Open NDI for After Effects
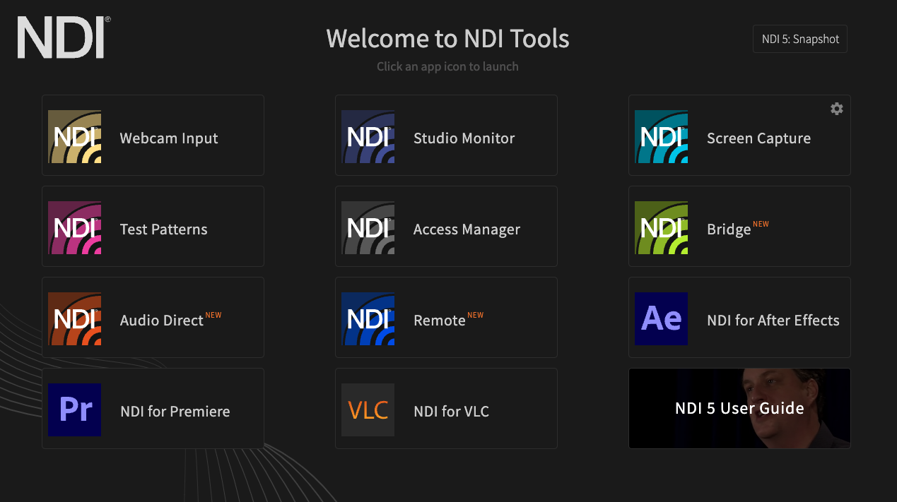 click(739, 317)
